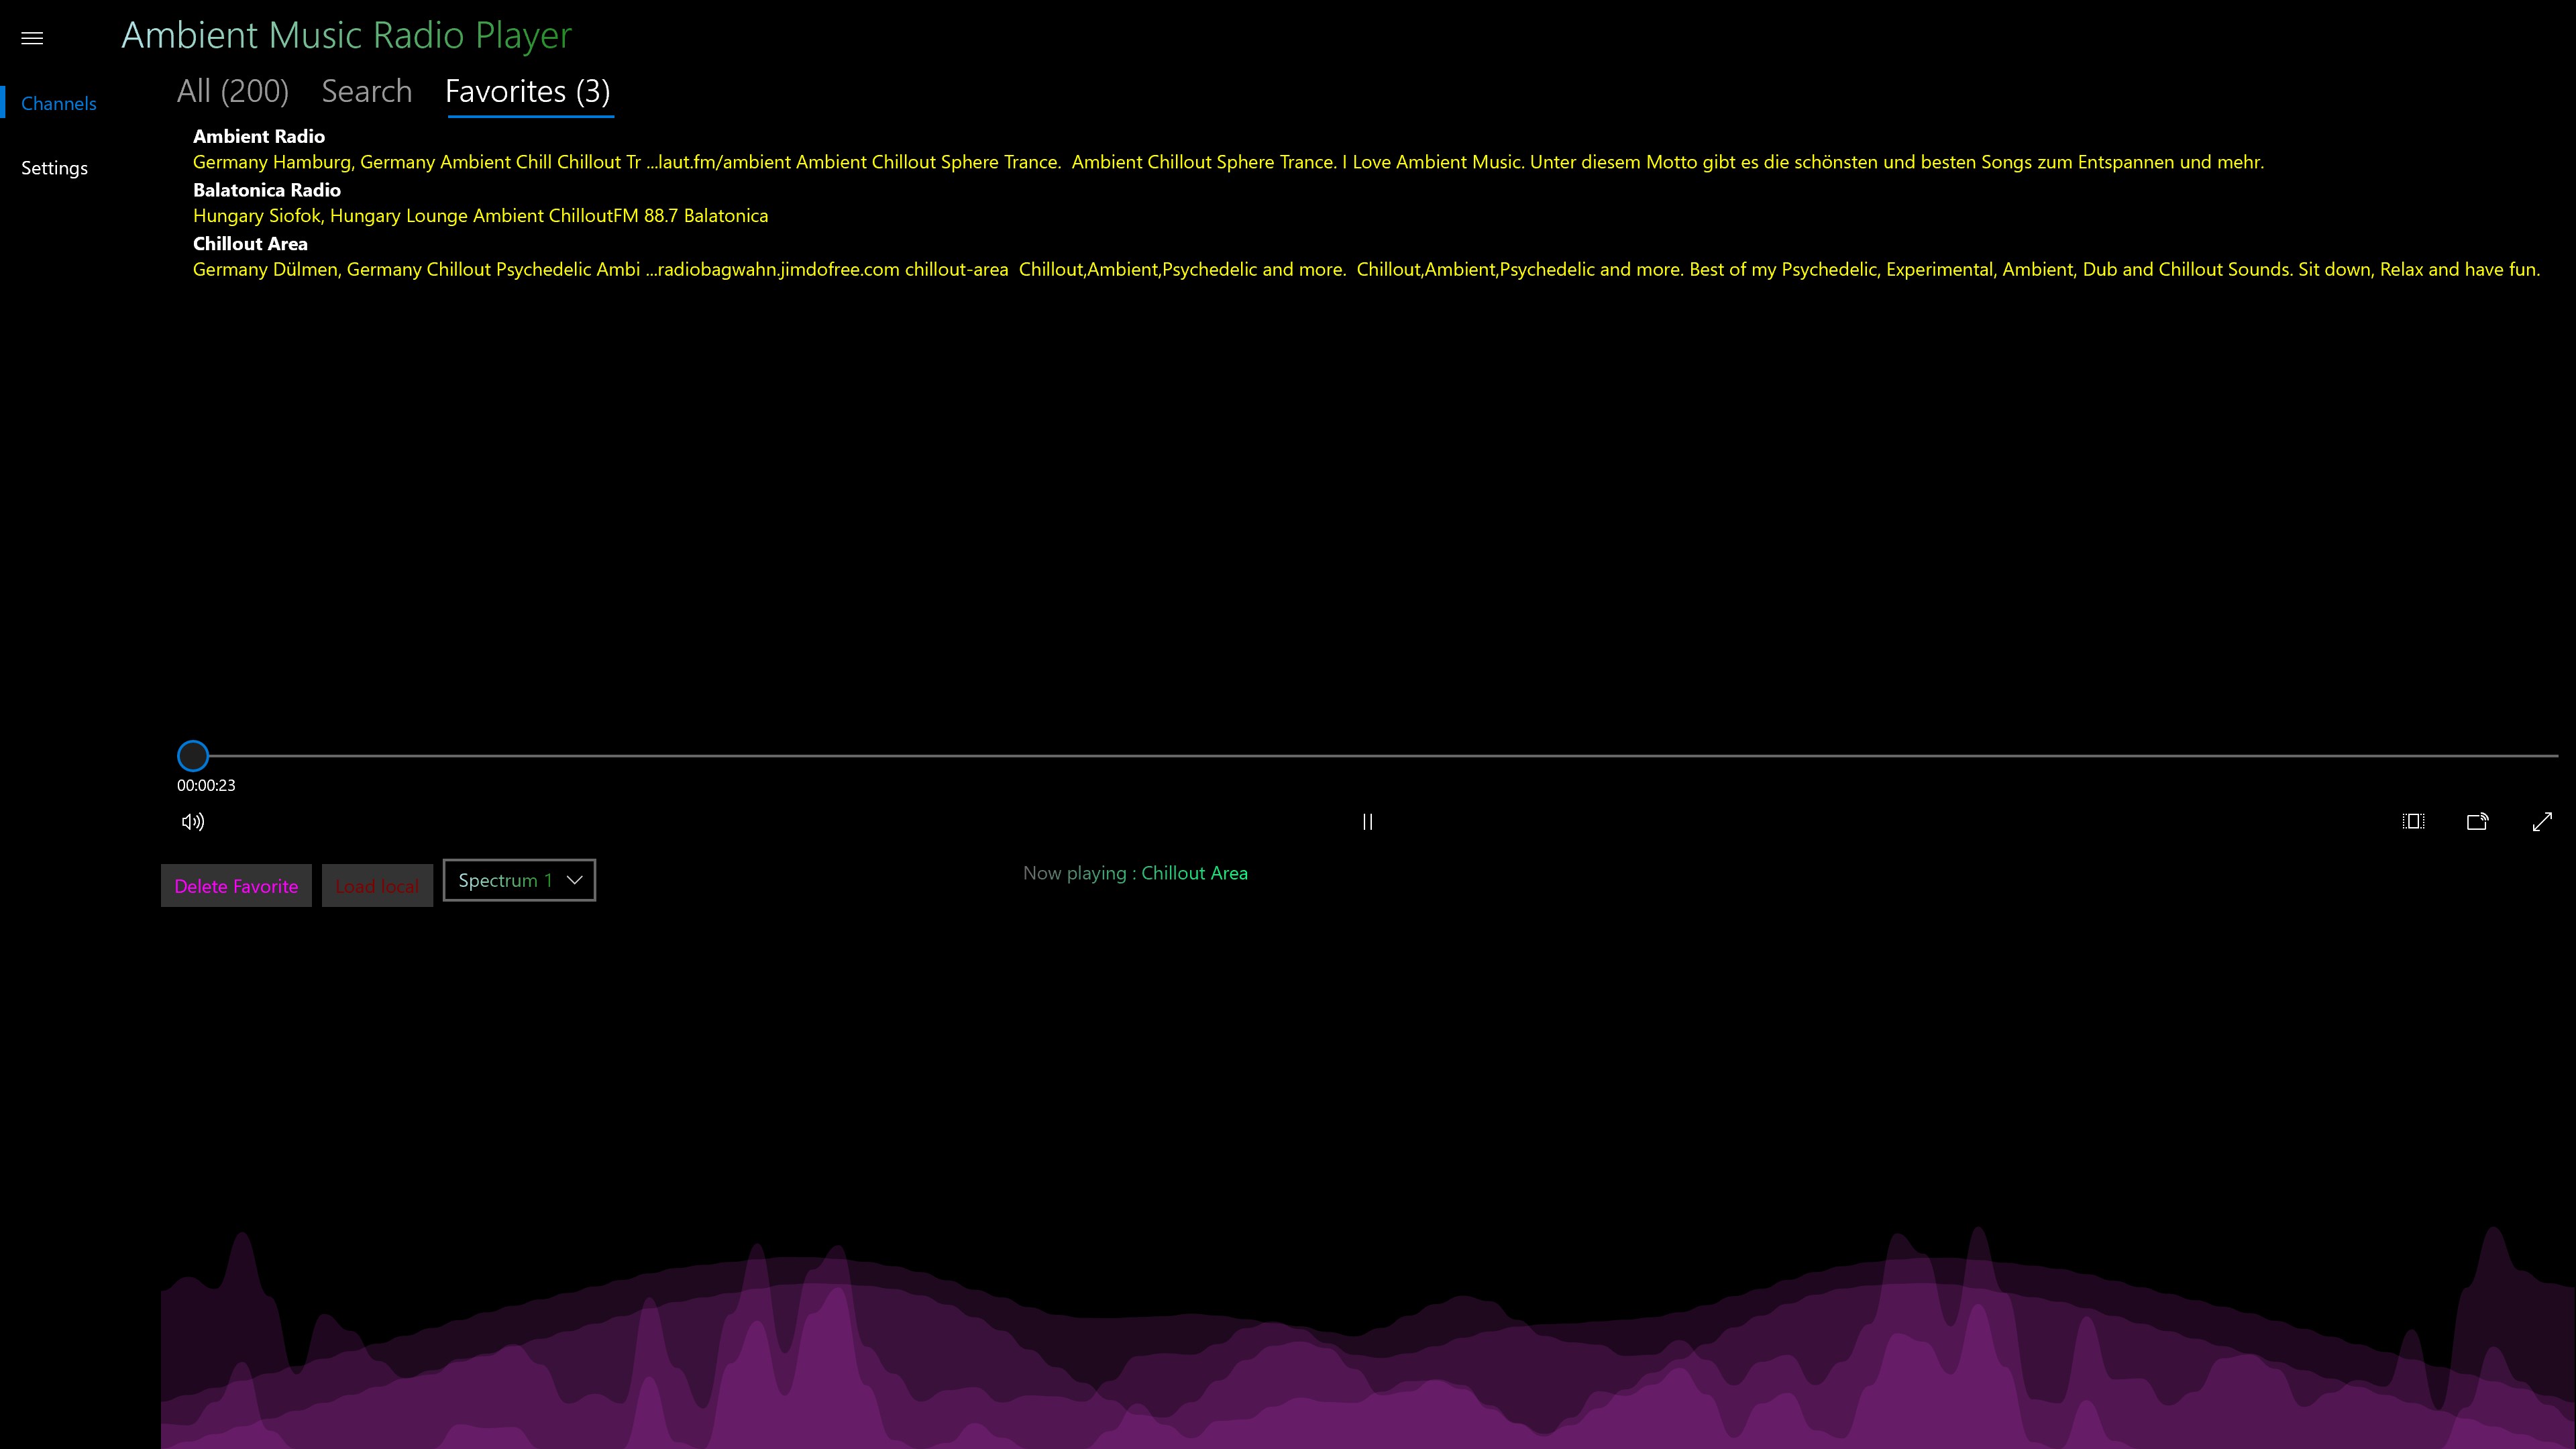Enter fullscreen with the expand arrows icon
Image resolution: width=2576 pixels, height=1449 pixels.
coord(2542,822)
